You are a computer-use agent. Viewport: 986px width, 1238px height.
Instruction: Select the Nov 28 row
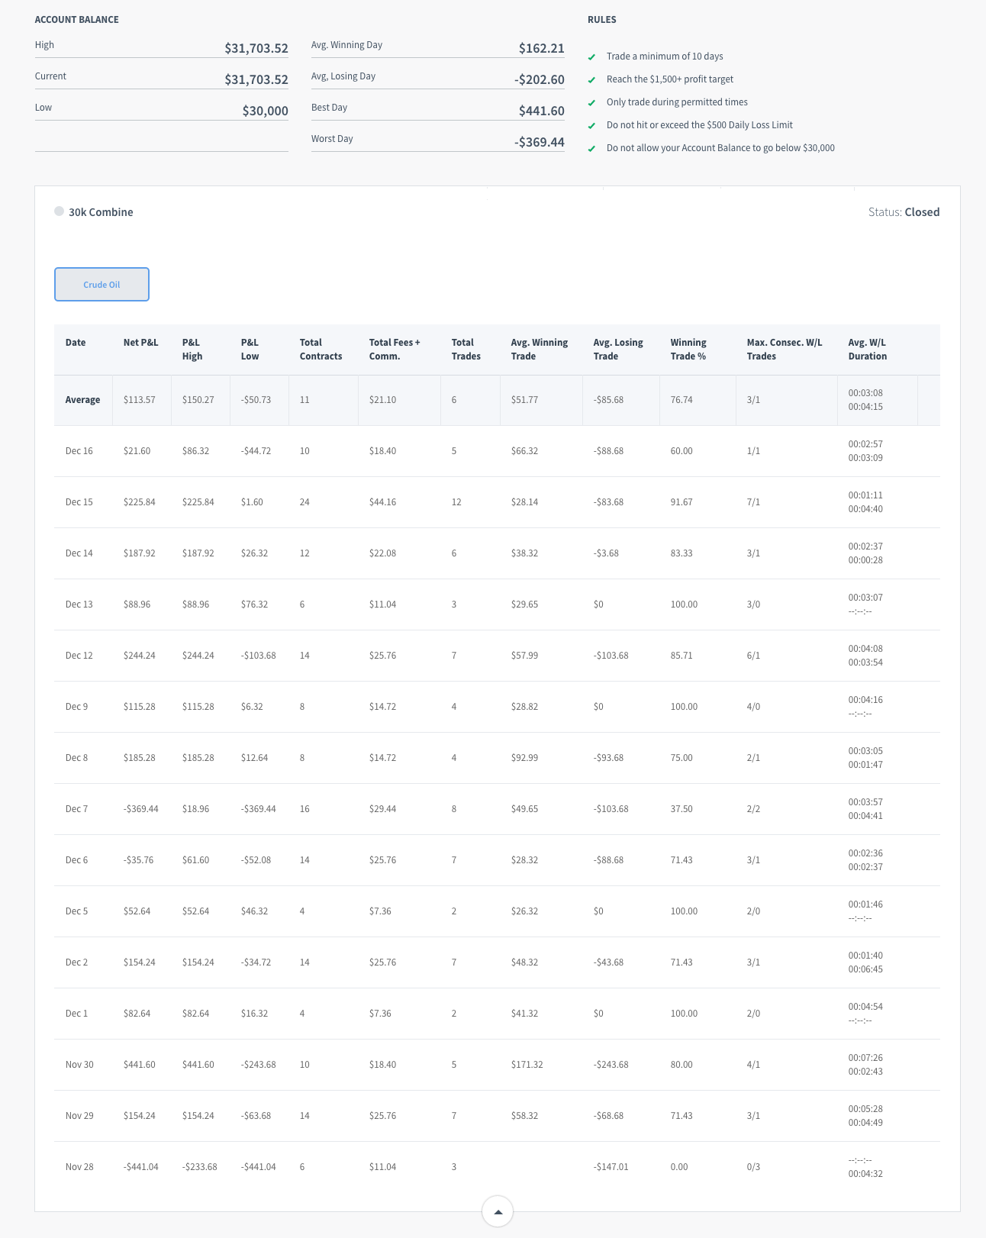[x=79, y=1167]
